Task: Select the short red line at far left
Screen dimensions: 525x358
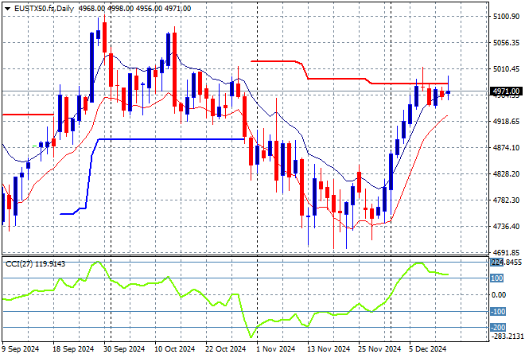Action: tap(28, 115)
